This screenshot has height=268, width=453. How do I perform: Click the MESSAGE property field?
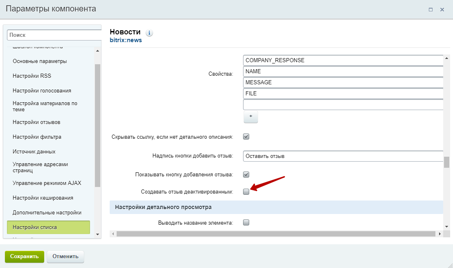(343, 82)
